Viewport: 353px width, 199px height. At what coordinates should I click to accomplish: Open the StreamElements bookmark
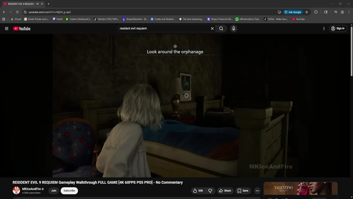click(x=135, y=19)
